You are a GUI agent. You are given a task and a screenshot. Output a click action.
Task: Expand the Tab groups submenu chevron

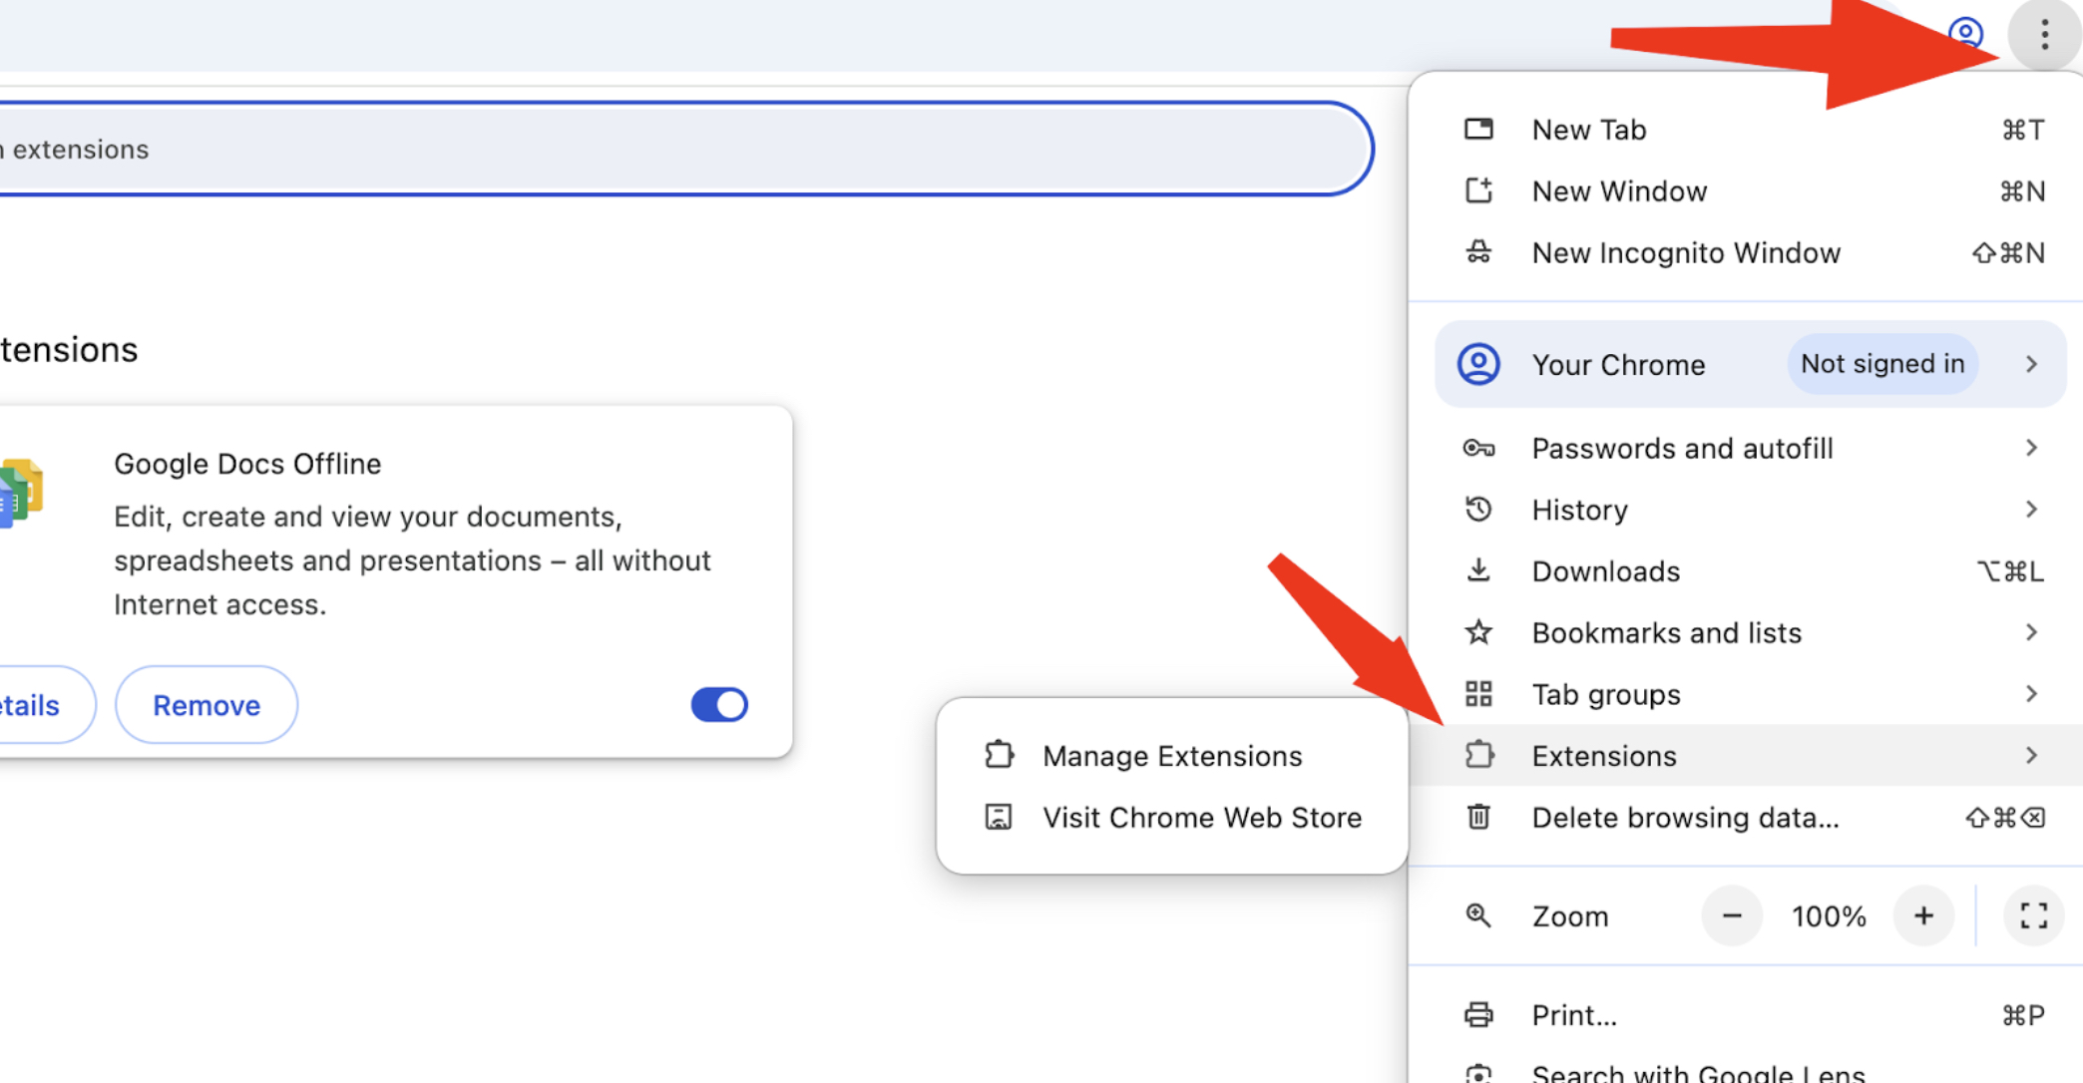2032,694
